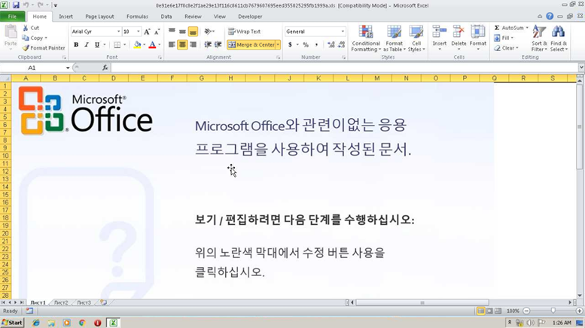Click the Insert cells icon
This screenshot has height=328, width=585.
tap(440, 36)
